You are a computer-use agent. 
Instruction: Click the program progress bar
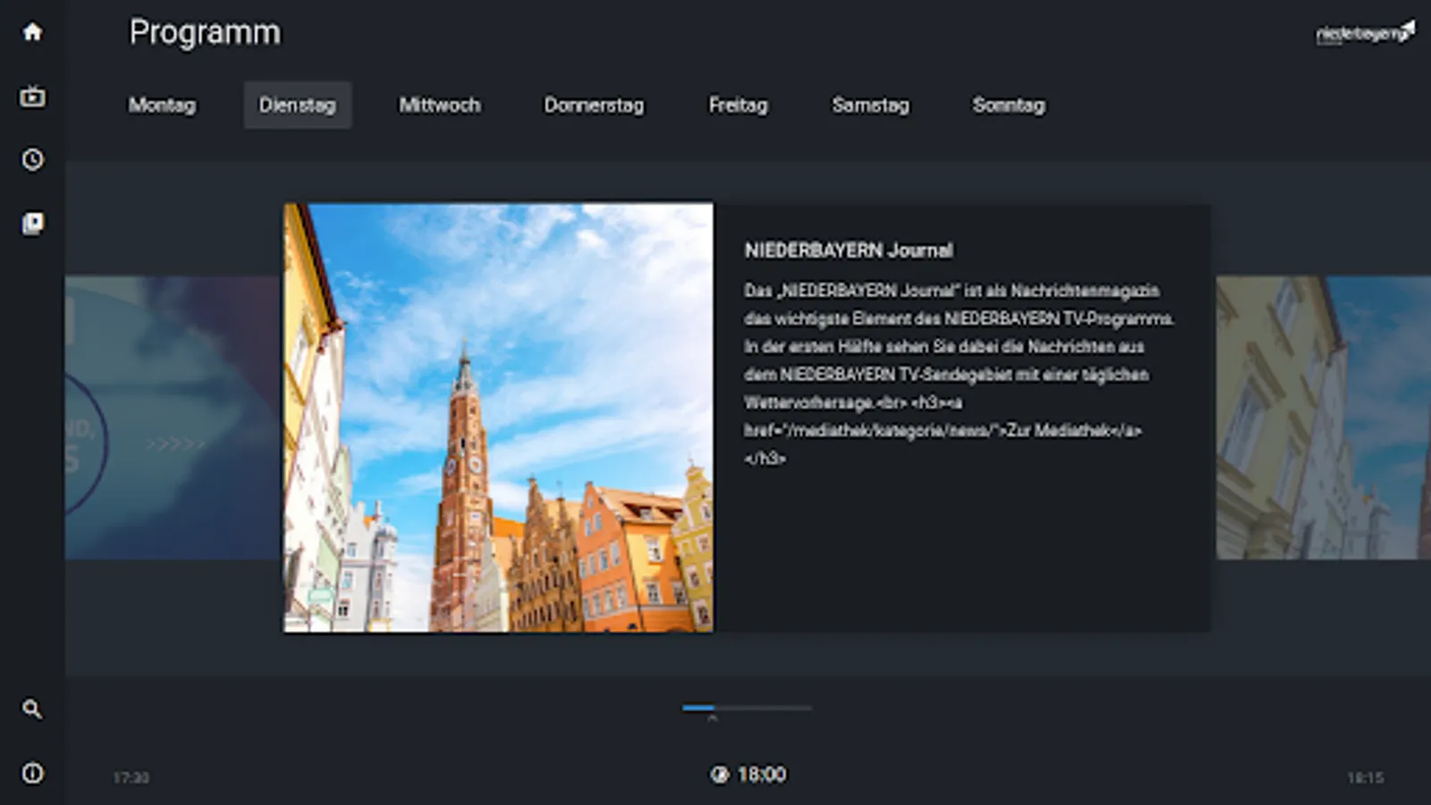point(747,708)
